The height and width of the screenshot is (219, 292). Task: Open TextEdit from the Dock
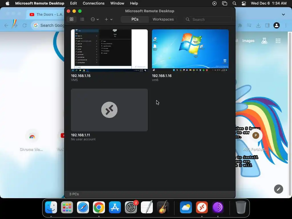[147, 207]
